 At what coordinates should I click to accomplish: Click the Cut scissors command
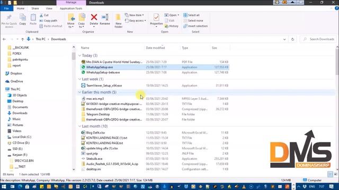click(x=44, y=15)
